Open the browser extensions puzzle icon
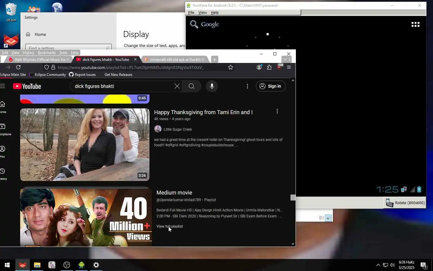The width and height of the screenshot is (433, 271). pos(269,67)
